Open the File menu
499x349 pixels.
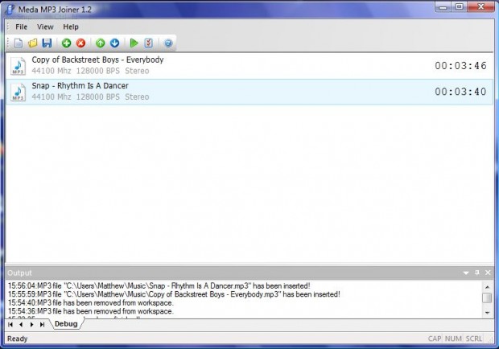pos(21,27)
